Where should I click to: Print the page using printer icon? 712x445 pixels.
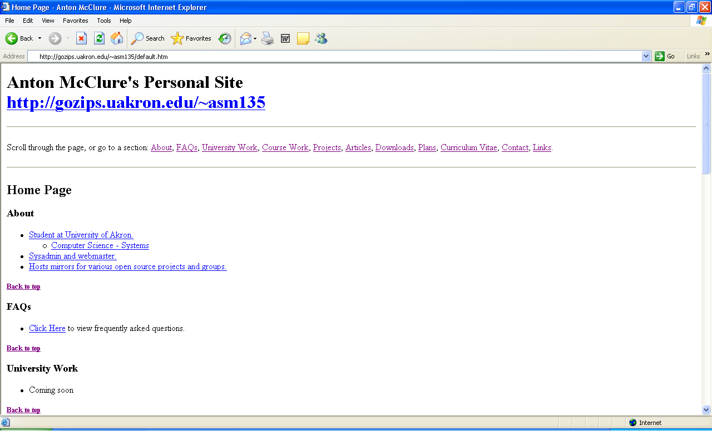[x=268, y=38]
